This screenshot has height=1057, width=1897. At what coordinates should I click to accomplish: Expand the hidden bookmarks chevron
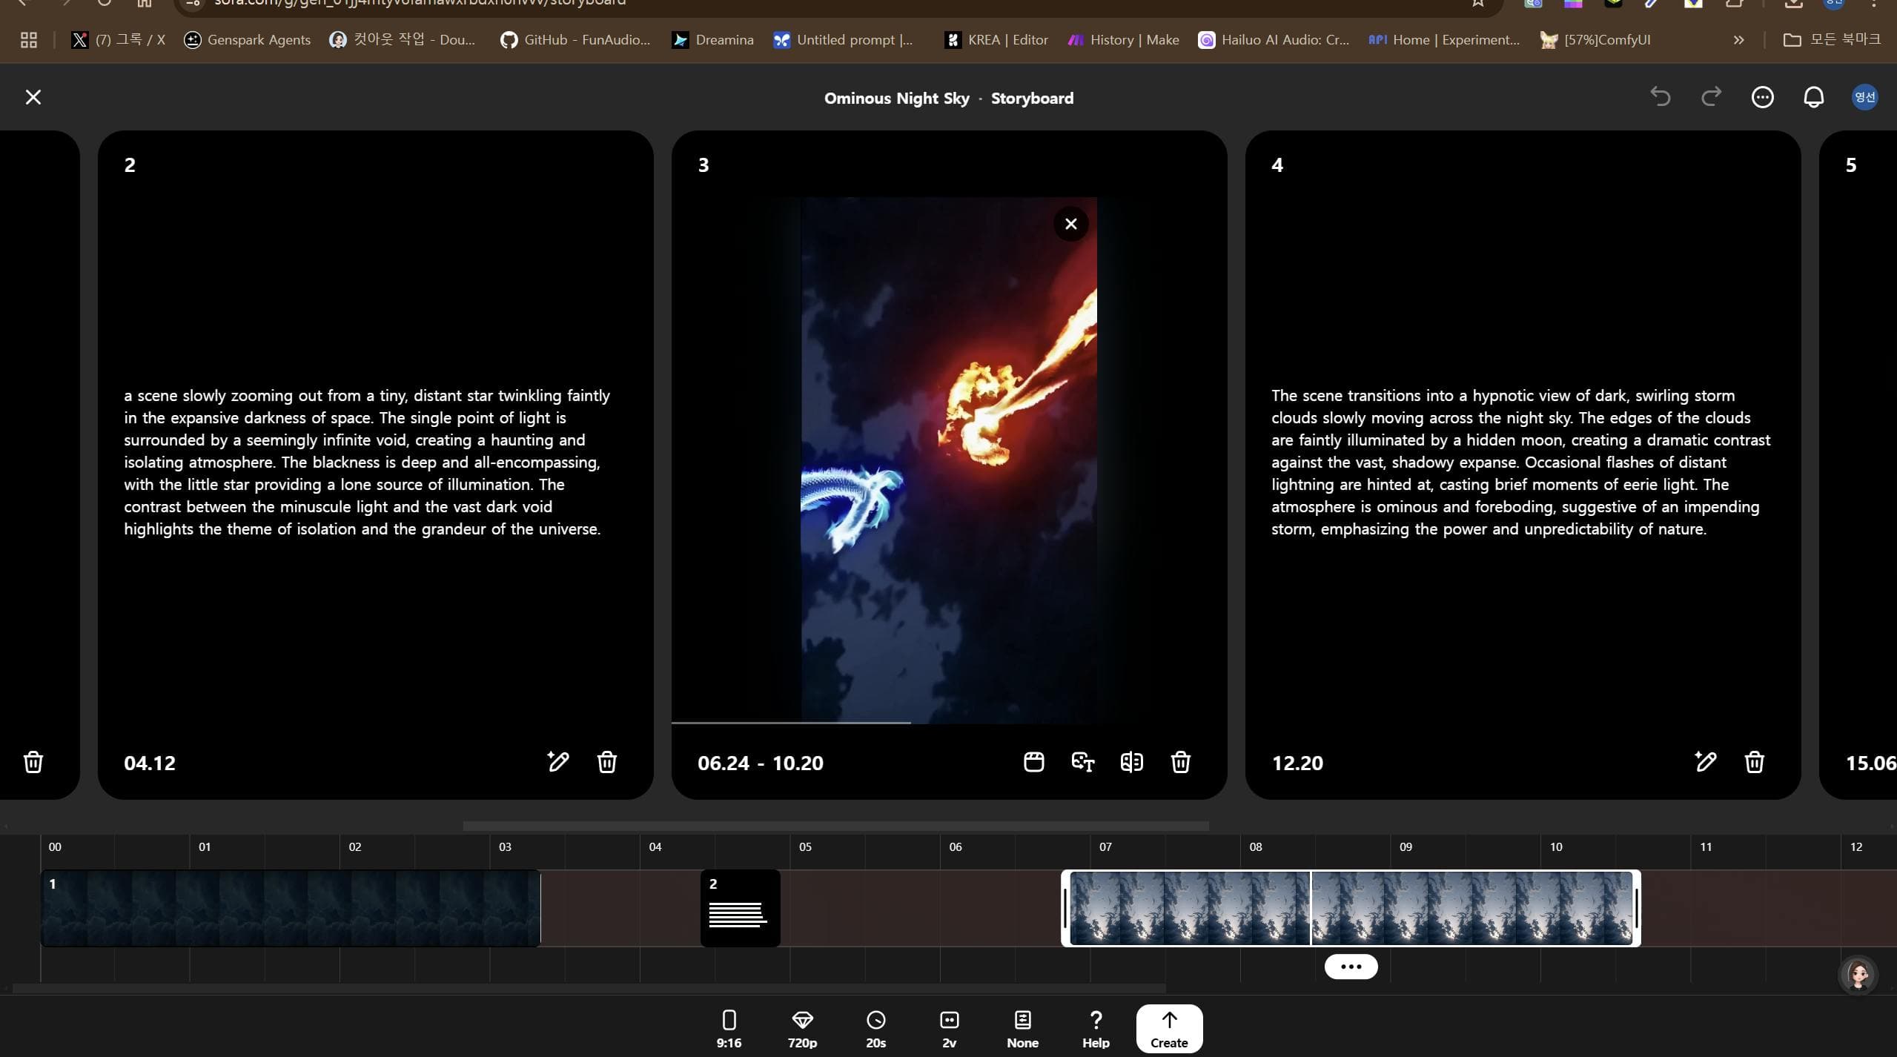click(x=1738, y=40)
